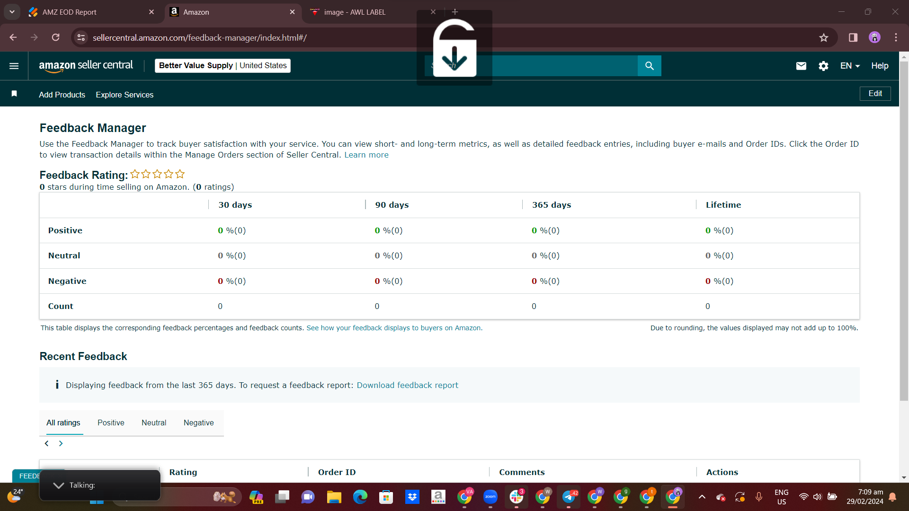Open the Learn more link
Viewport: 909px width, 511px height.
point(366,155)
